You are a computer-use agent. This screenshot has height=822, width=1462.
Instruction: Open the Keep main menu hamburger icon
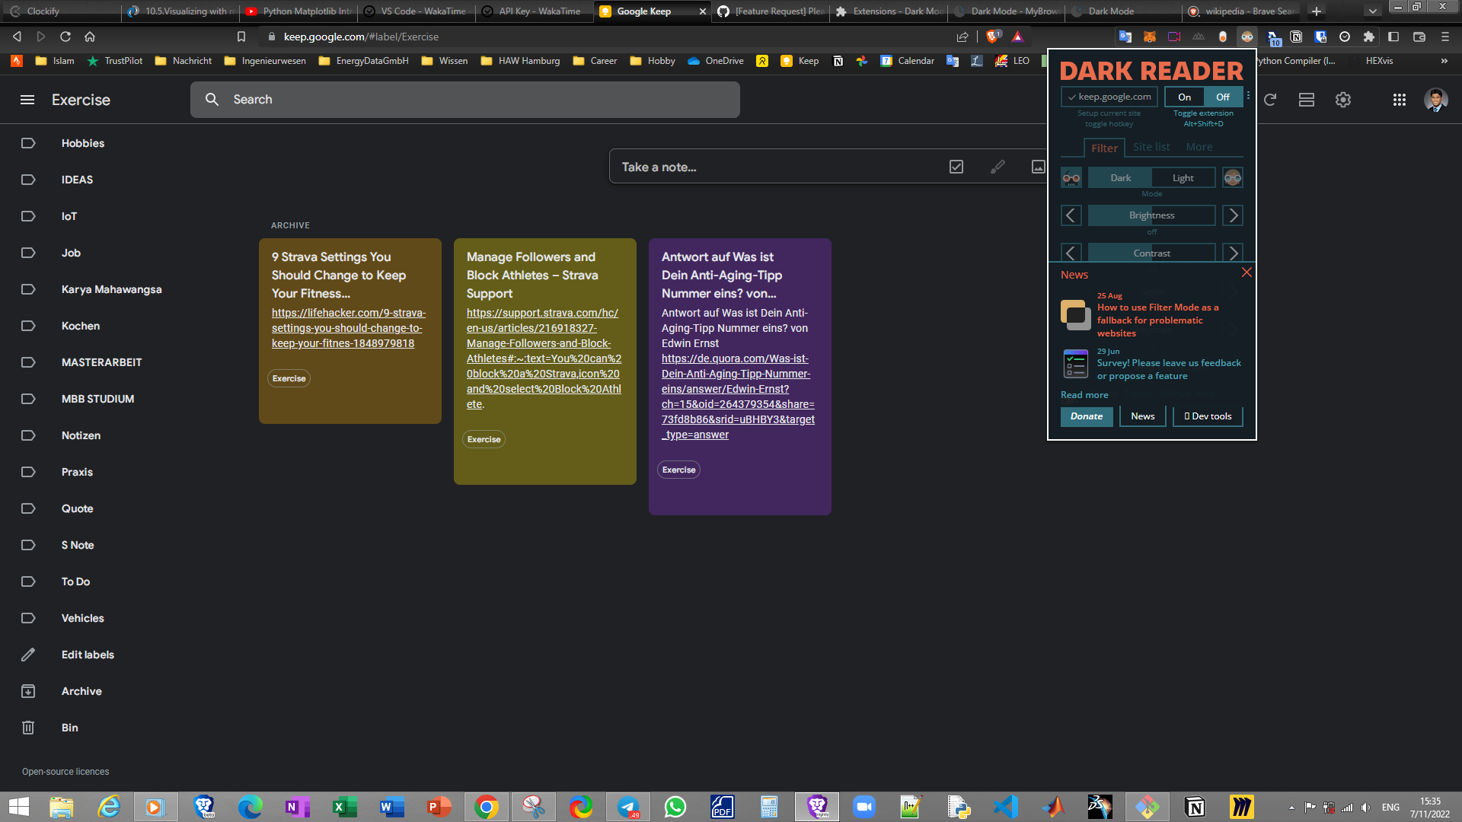27,100
